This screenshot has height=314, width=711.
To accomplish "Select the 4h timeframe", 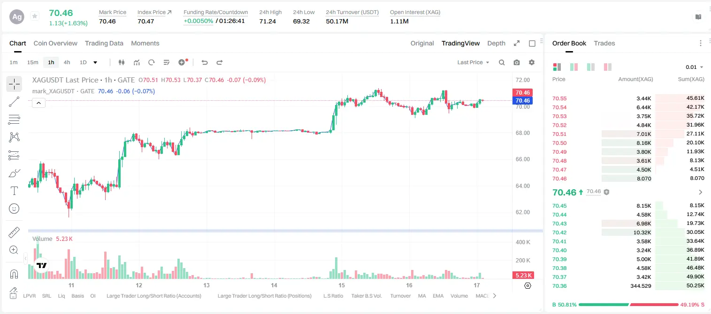I will (x=67, y=62).
